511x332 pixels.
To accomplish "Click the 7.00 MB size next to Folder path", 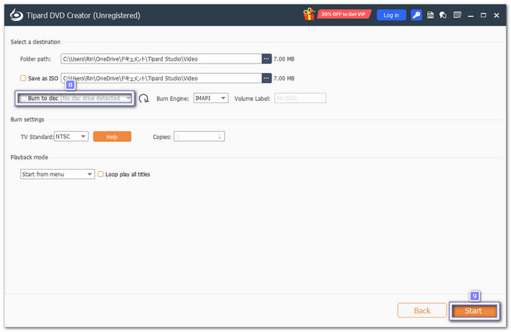I will point(284,59).
